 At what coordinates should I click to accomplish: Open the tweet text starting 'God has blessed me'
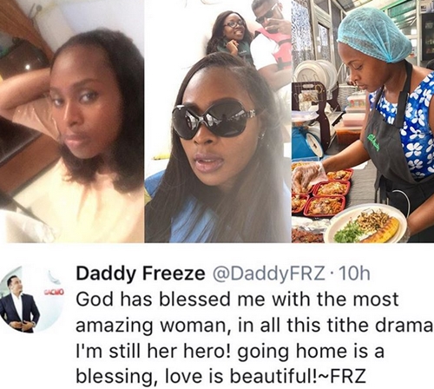(x=254, y=338)
